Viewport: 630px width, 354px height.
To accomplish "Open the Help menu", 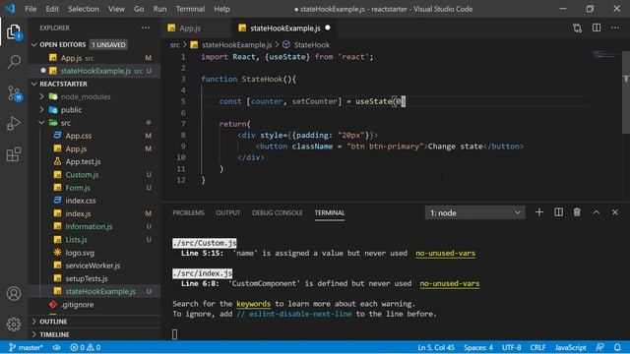I will pos(221,9).
